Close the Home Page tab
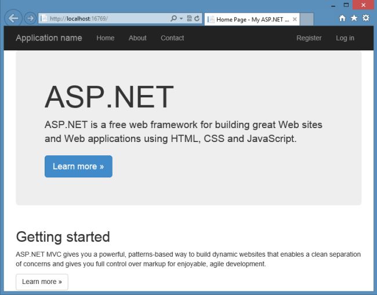Screen dimensions: 377x295 [x=295, y=20]
